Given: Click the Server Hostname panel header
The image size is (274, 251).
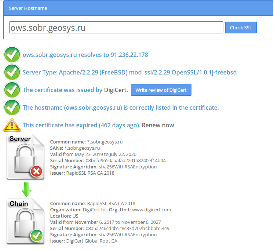Looking at the screenshot, I should coord(138,8).
